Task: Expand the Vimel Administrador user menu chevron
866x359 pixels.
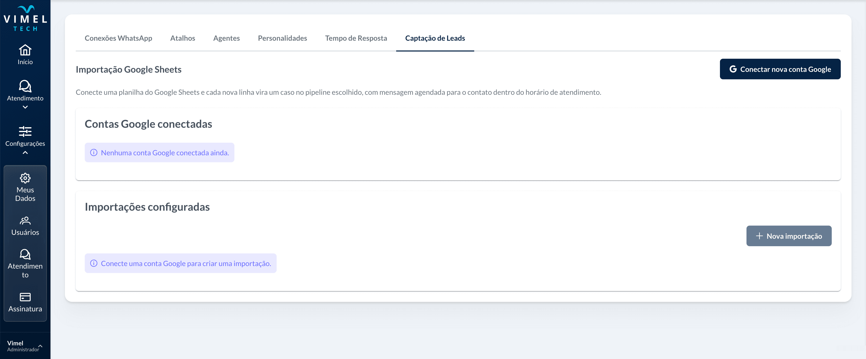Action: point(40,346)
